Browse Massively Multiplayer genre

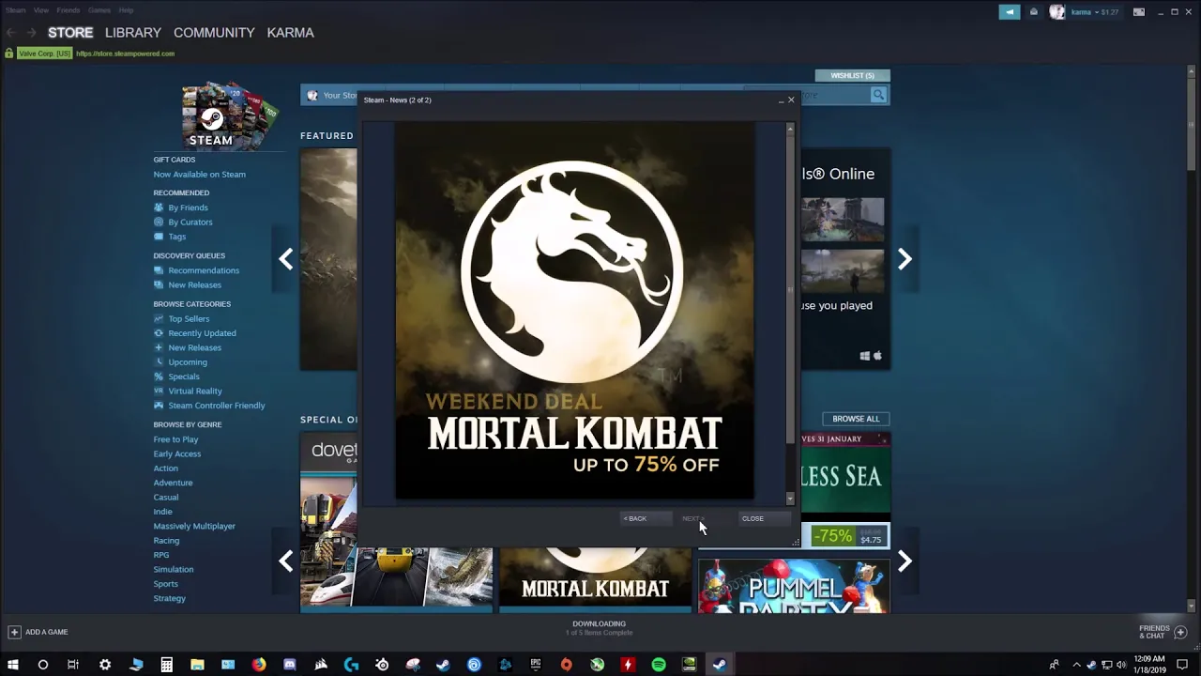point(194,527)
